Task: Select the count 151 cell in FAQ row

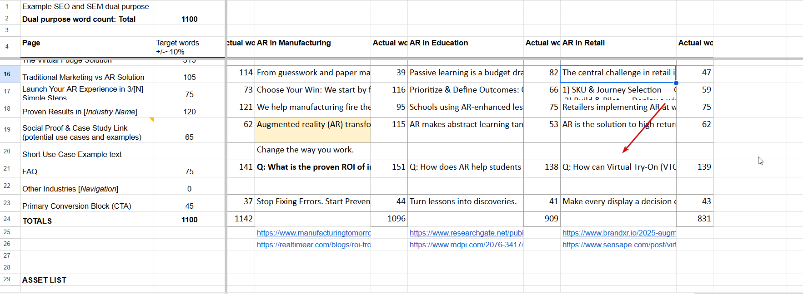Action: click(389, 169)
